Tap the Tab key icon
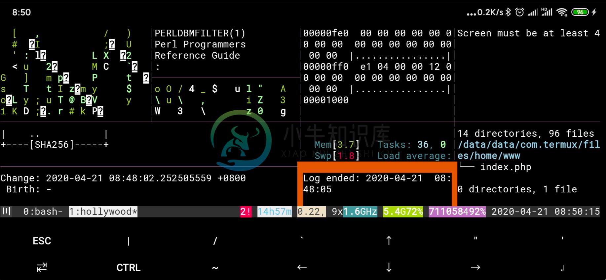Viewport: 606px width, 280px height. [42, 267]
